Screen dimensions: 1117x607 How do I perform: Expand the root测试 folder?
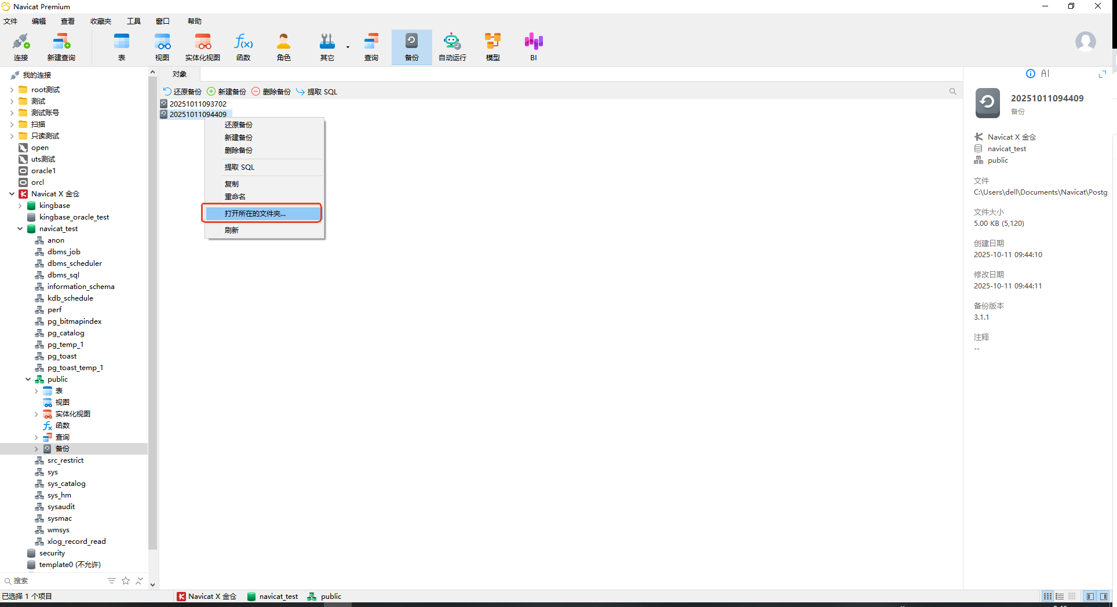pos(12,90)
